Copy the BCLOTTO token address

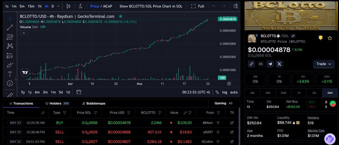278,36
